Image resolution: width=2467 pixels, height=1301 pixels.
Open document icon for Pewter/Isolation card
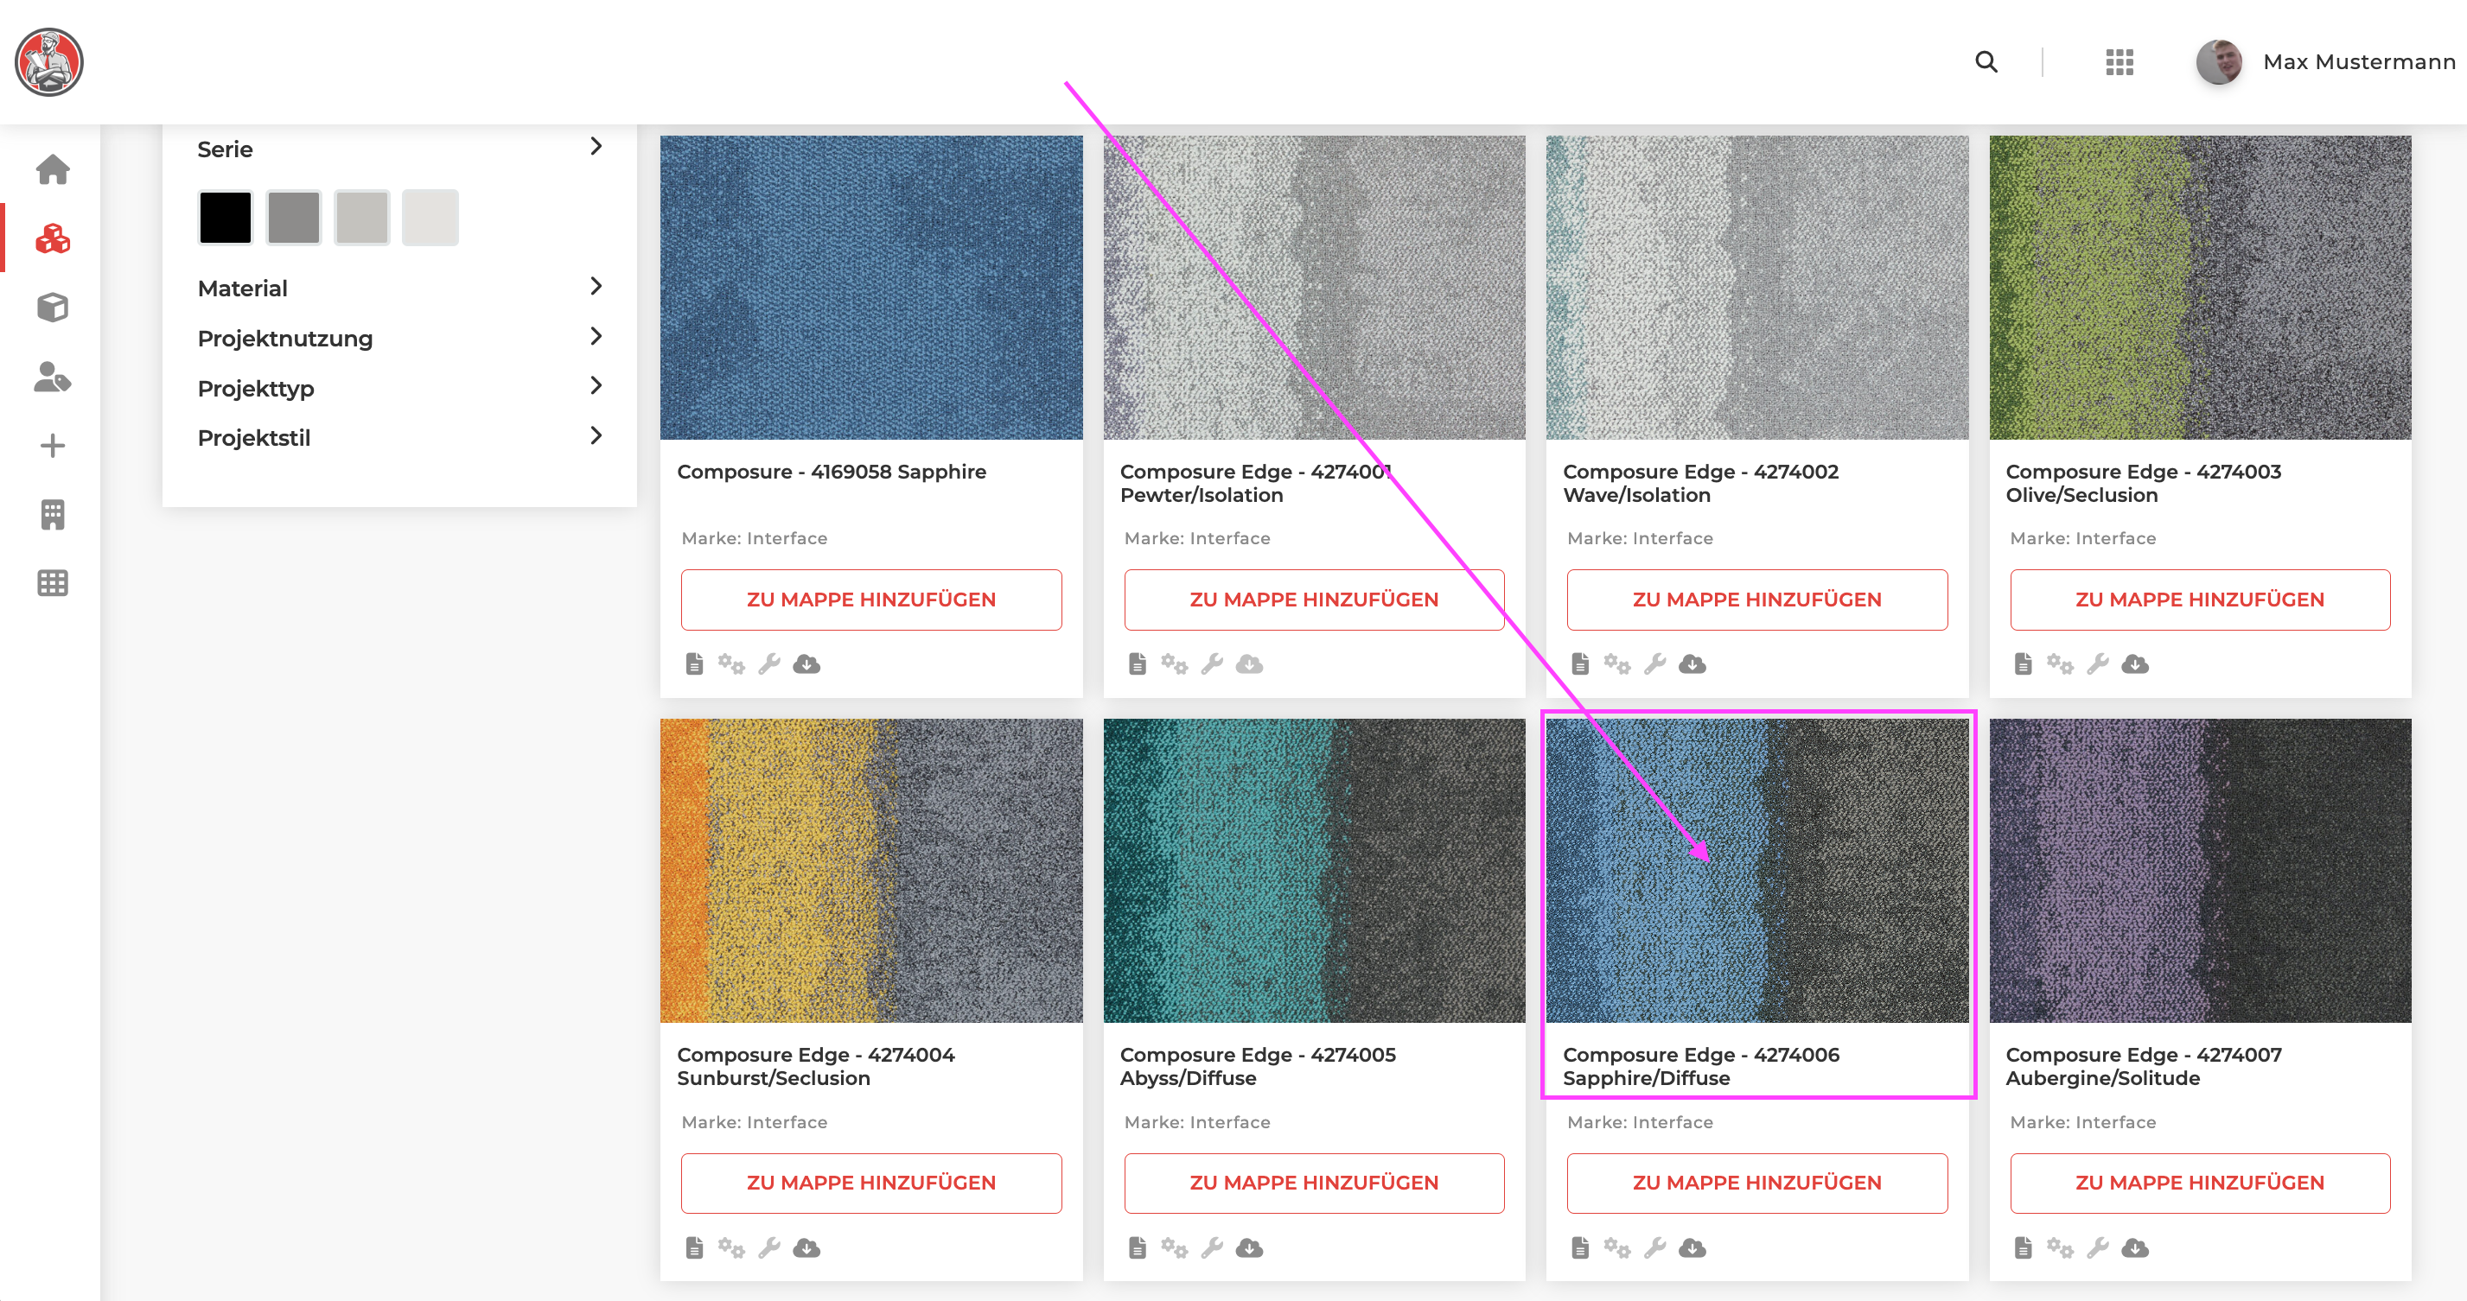[1138, 663]
